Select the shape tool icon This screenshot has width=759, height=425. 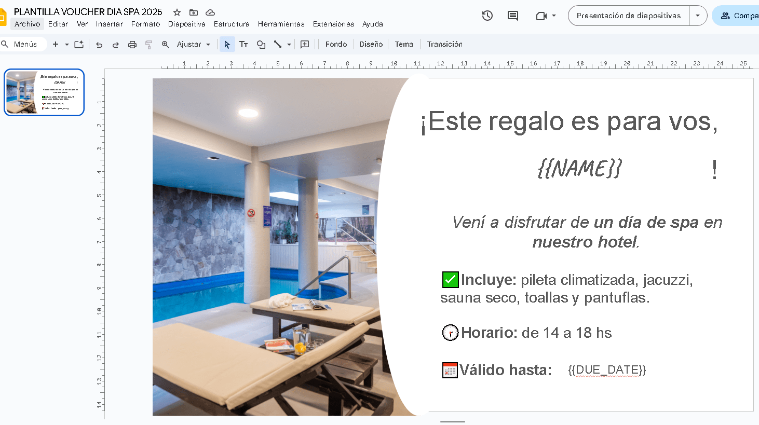pyautogui.click(x=261, y=45)
